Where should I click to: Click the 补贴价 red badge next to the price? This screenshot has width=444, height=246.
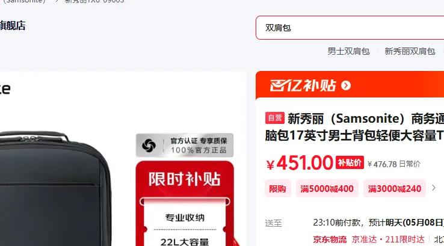350,162
